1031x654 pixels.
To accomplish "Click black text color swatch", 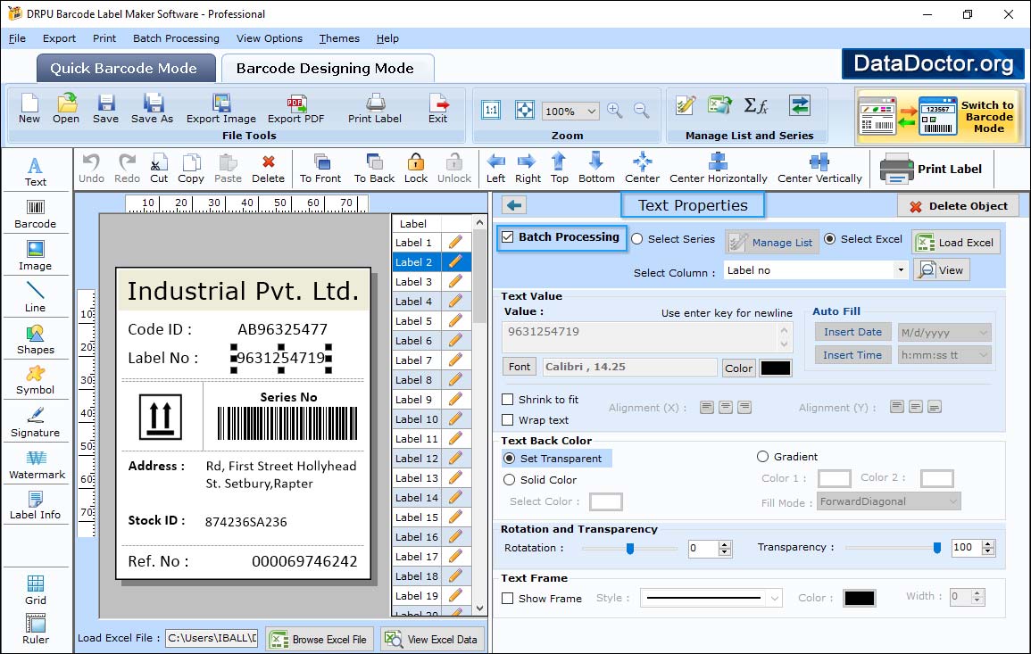I will click(775, 368).
